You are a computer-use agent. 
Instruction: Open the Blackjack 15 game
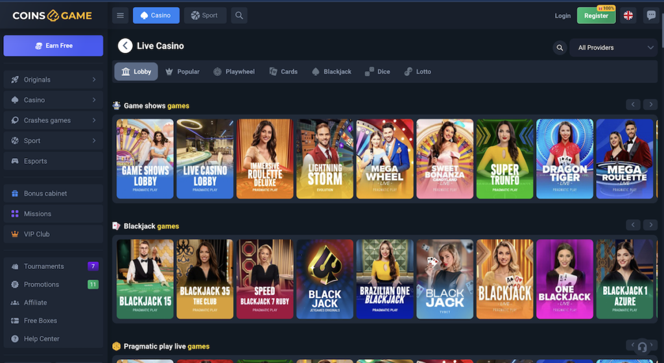click(145, 279)
